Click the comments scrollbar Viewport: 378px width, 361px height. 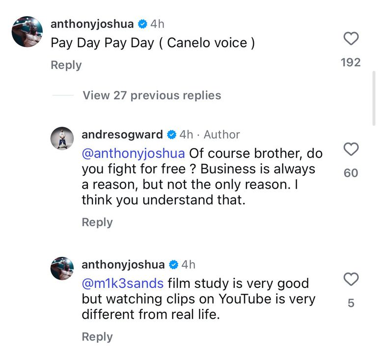374,98
